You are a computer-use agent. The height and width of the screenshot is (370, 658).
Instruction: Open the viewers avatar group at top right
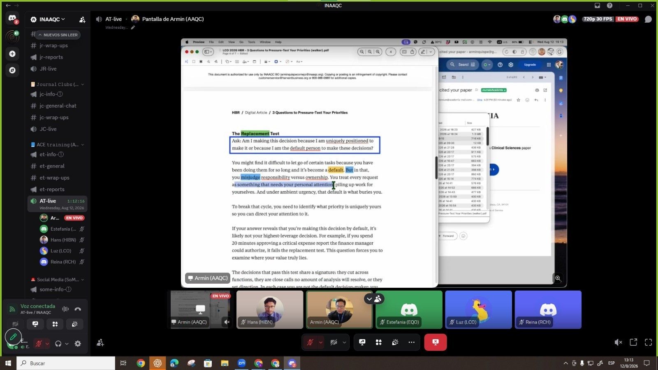coord(565,19)
